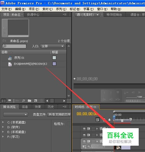The width and height of the screenshot is (145, 152).
Task: Click the timeline yellow timecode display
Action: [x=87, y=113]
